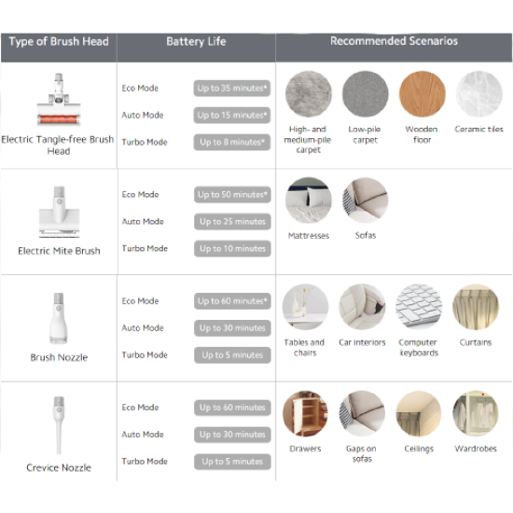Click the 'Electric Mite Brush' label
Viewport: 513px width, 513px height.
tap(59, 251)
